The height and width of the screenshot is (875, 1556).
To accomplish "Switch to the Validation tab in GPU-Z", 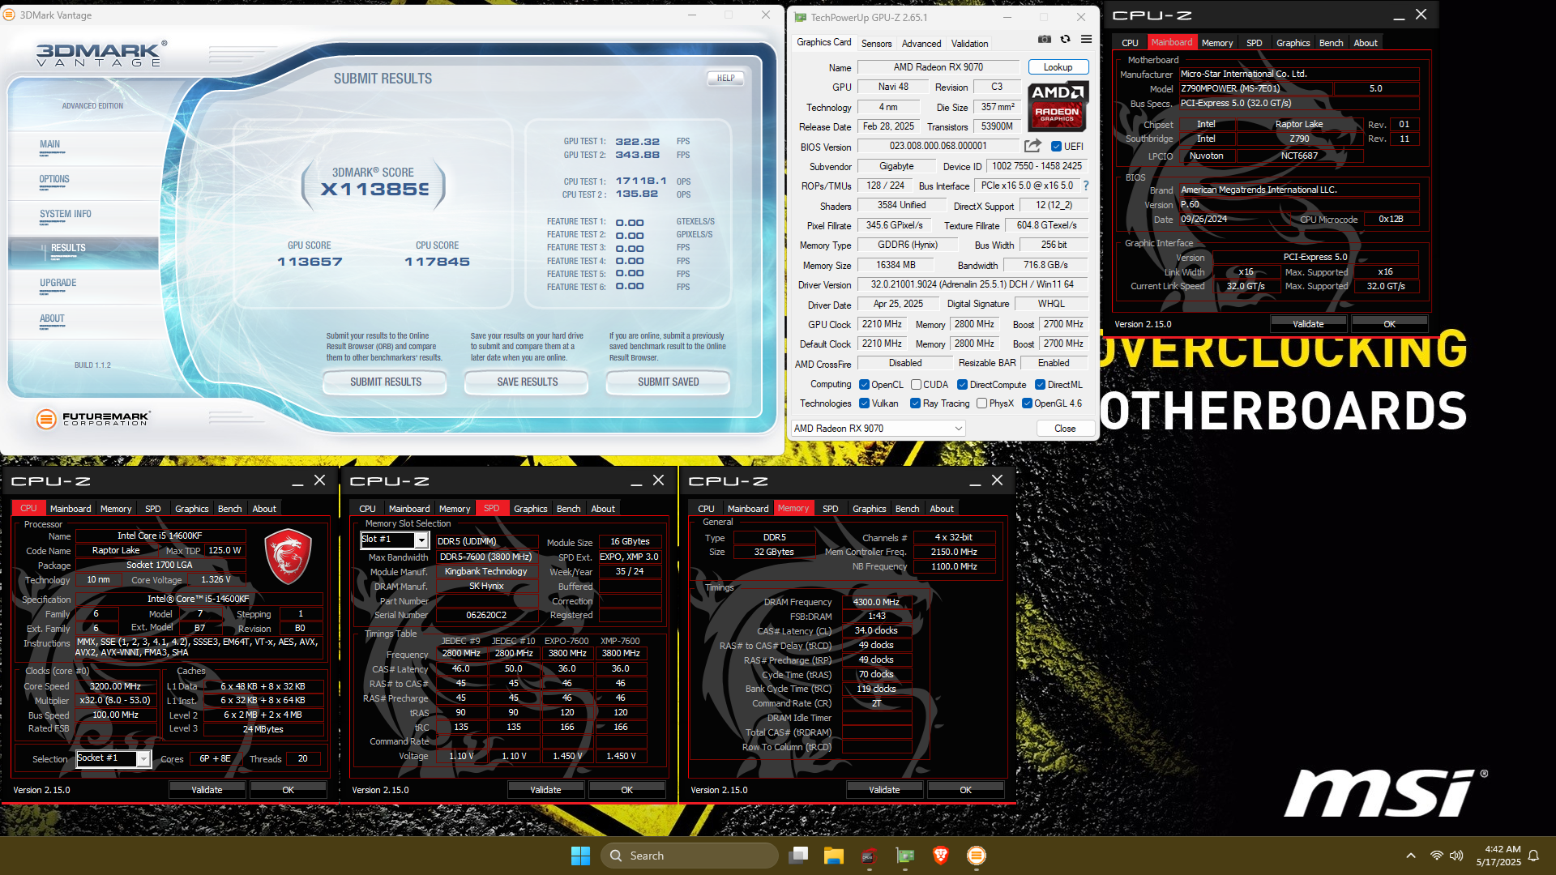I will [969, 44].
